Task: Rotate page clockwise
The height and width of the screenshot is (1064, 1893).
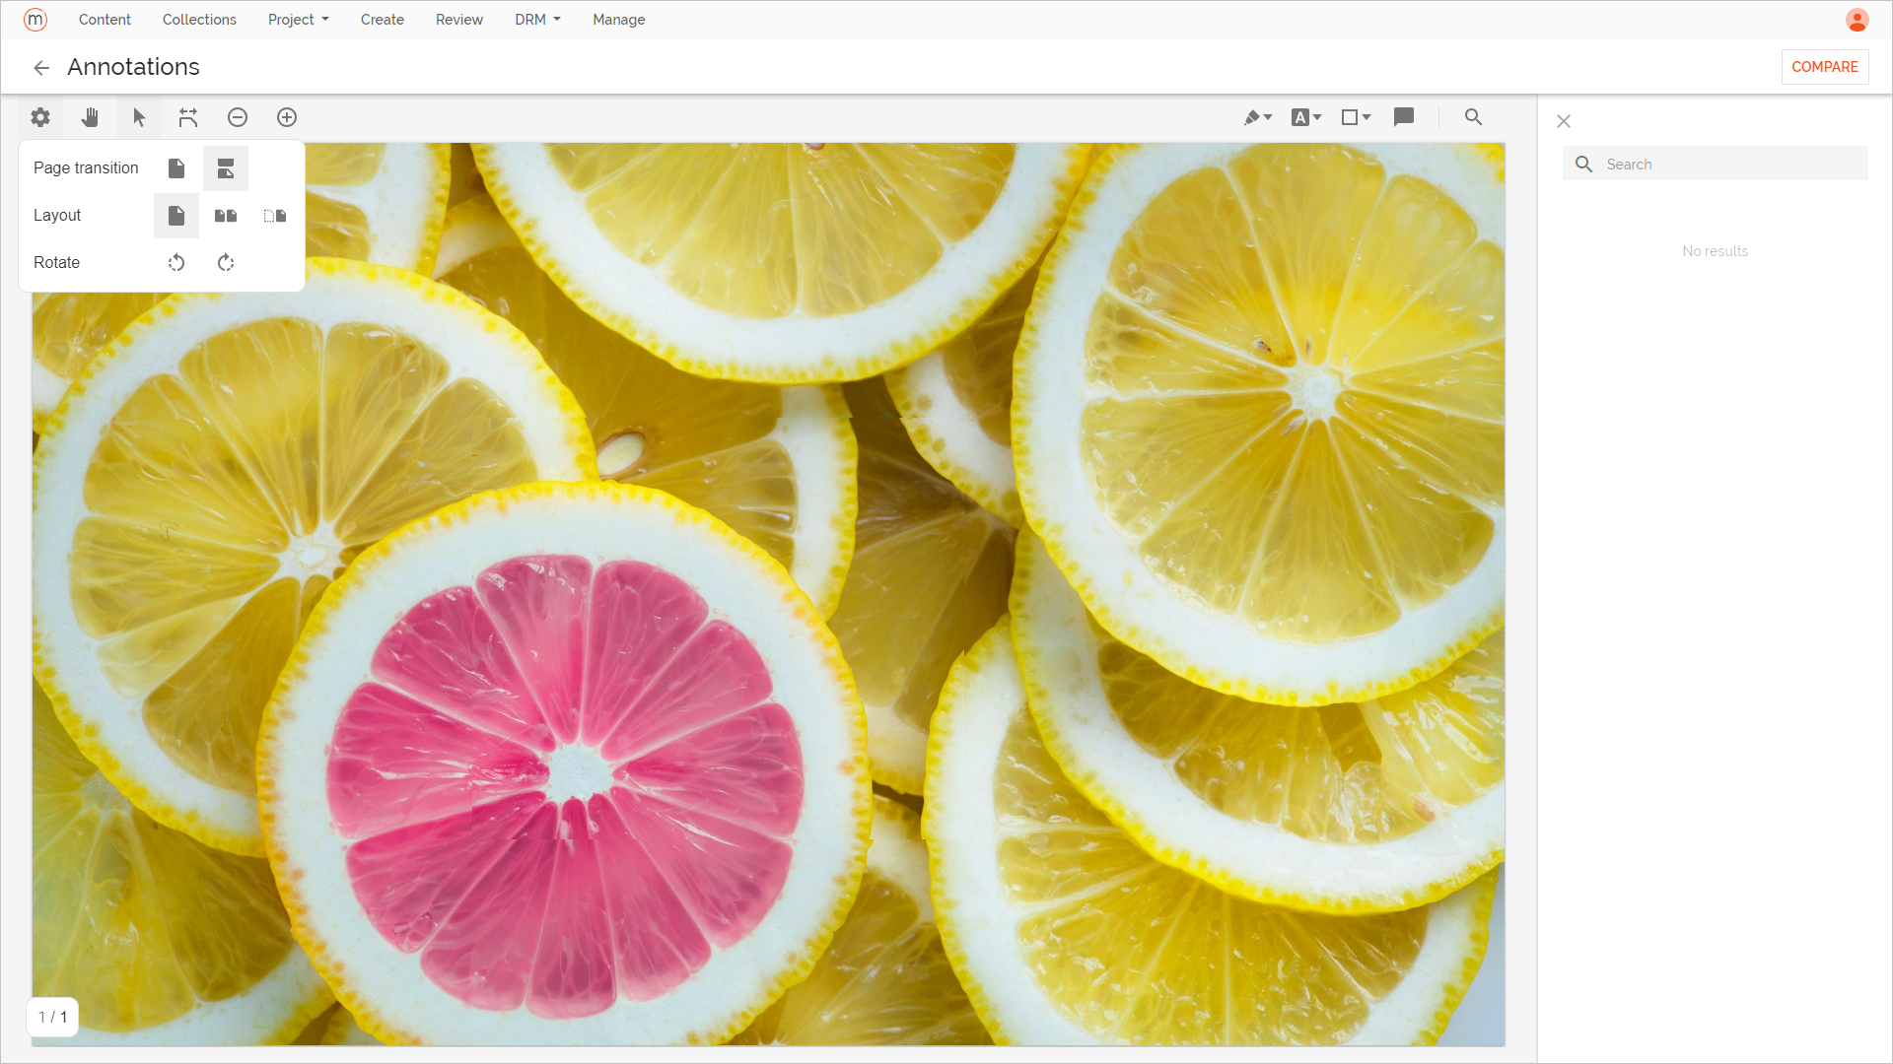Action: (226, 263)
